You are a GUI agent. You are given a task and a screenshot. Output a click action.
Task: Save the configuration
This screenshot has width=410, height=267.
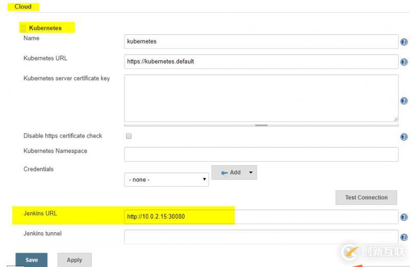31,260
